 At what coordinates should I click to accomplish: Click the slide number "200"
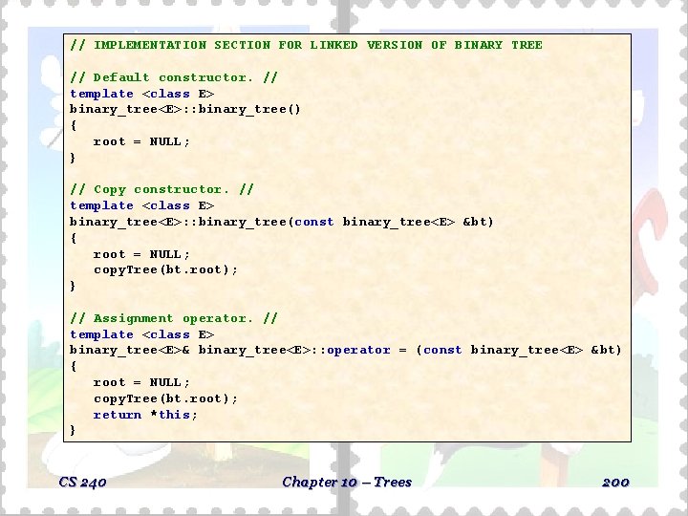pyautogui.click(x=615, y=483)
